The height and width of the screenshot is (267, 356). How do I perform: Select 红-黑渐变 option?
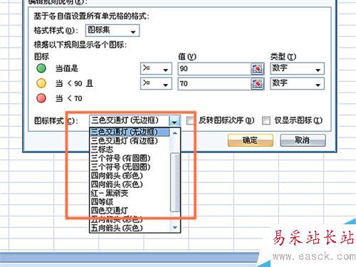coord(130,193)
